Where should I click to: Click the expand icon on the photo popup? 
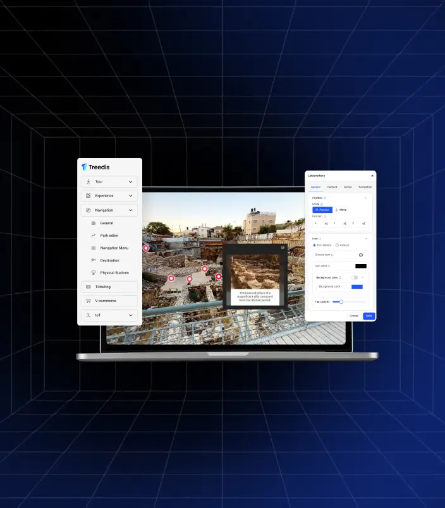click(x=283, y=248)
